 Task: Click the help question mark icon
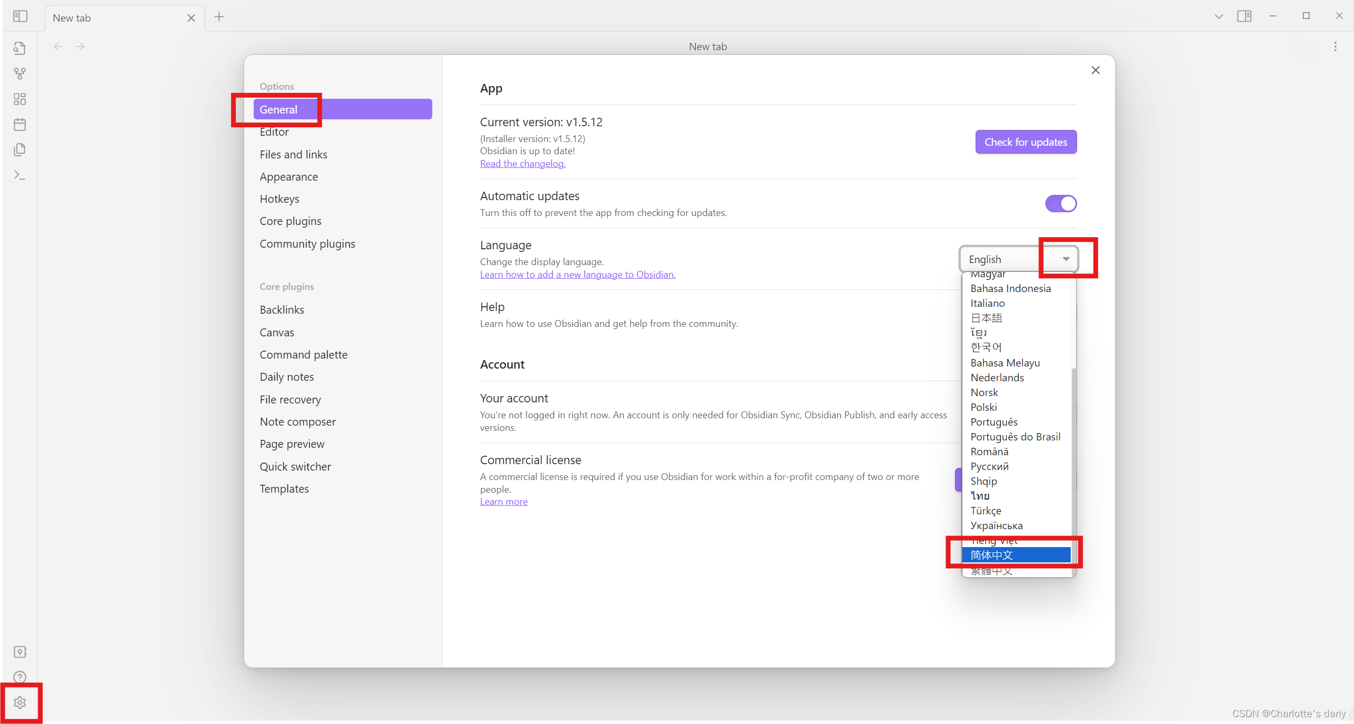[x=20, y=677]
